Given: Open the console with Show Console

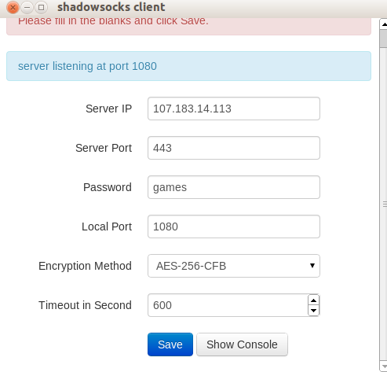Looking at the screenshot, I should [x=242, y=344].
